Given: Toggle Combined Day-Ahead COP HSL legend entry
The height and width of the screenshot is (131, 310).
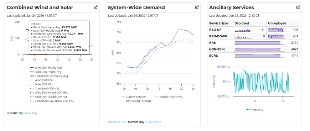Looking at the screenshot, I should point(52,101).
